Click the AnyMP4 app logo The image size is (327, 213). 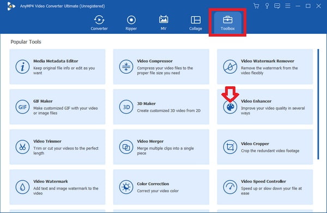point(11,6)
